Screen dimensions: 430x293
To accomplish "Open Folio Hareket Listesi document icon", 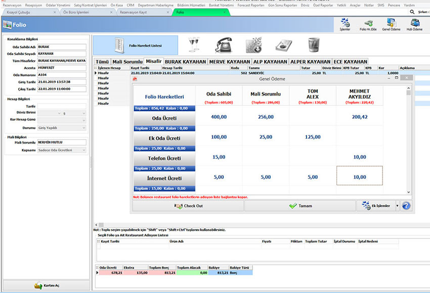I will 119,45.
